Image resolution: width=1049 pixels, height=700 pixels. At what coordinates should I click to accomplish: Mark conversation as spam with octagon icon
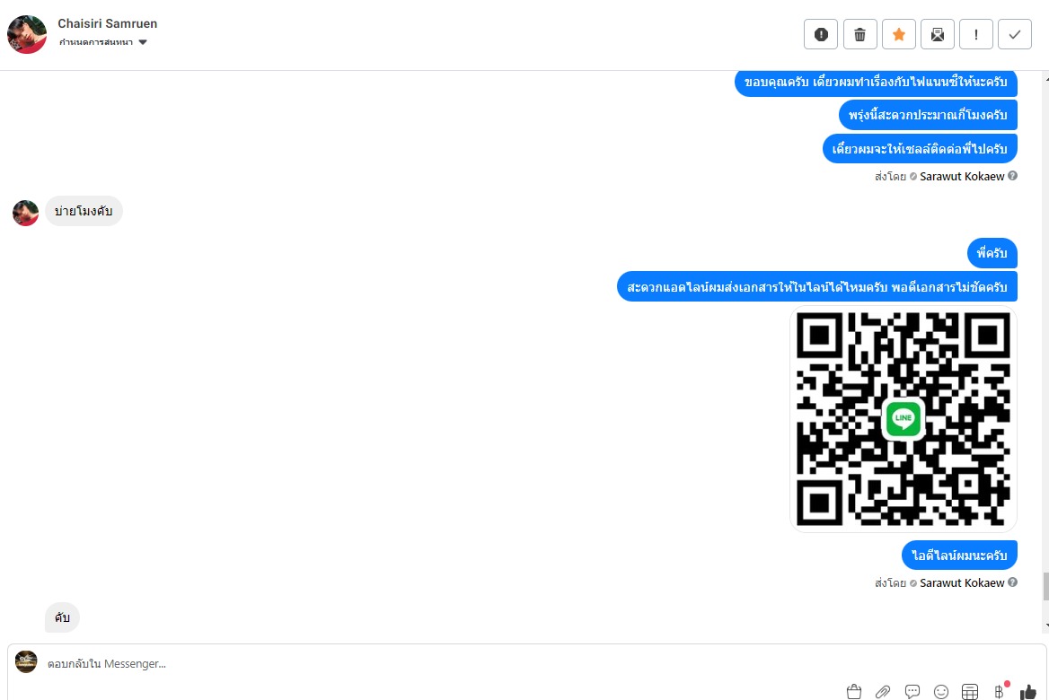(821, 34)
